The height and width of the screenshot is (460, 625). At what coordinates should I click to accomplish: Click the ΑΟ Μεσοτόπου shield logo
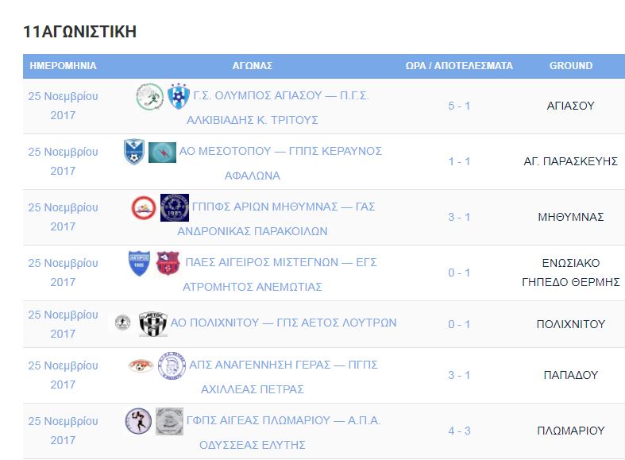pos(134,152)
